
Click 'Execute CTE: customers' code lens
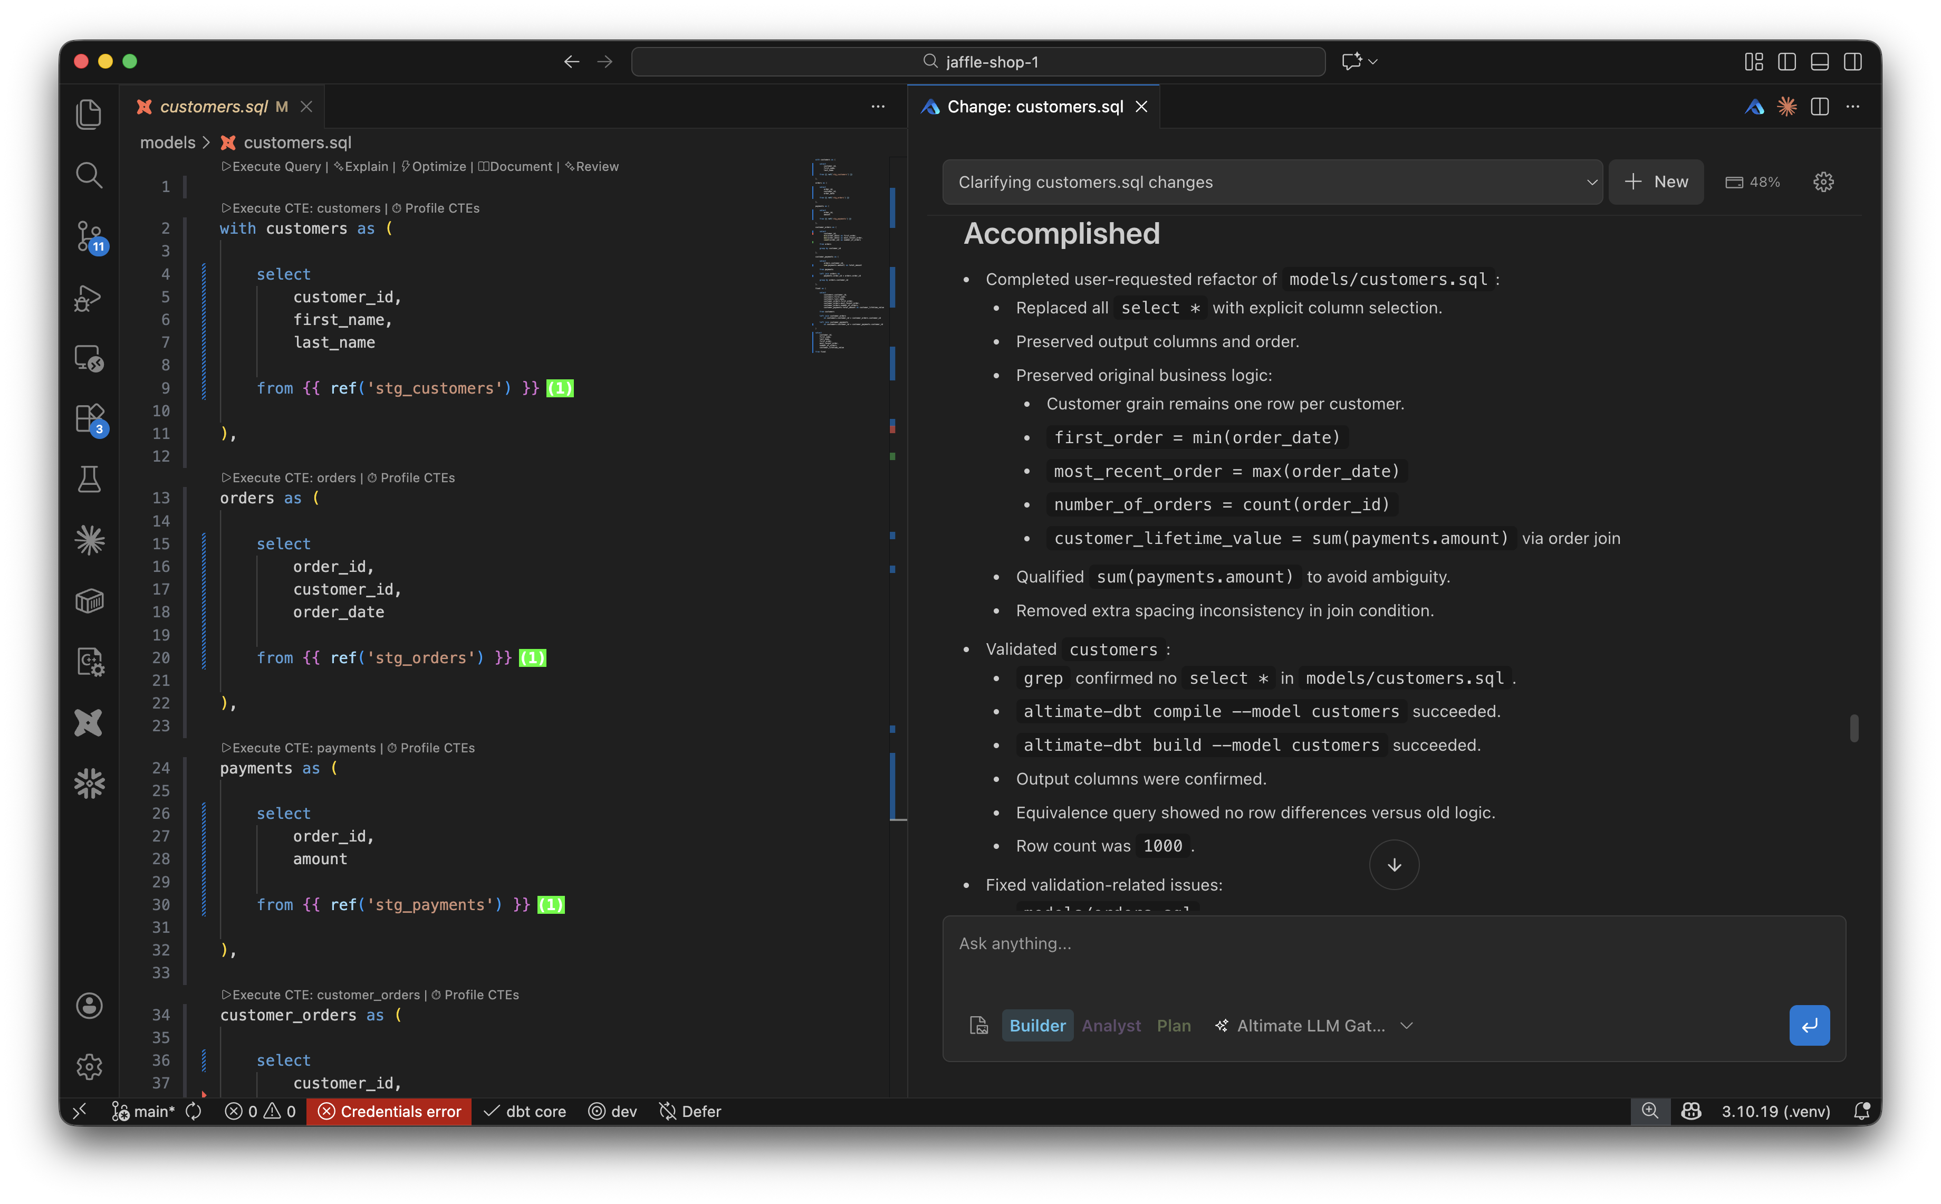click(301, 208)
